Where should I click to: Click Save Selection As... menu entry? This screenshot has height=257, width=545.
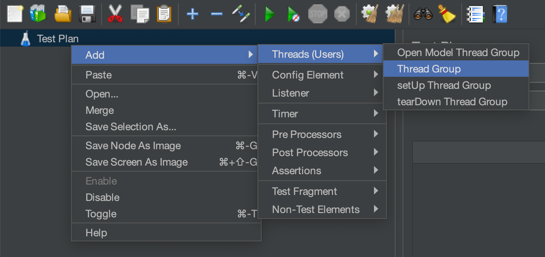131,127
